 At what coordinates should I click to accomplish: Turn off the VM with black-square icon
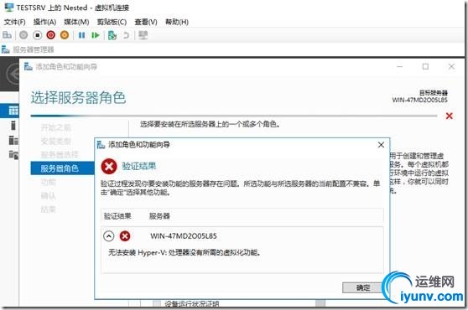point(37,35)
